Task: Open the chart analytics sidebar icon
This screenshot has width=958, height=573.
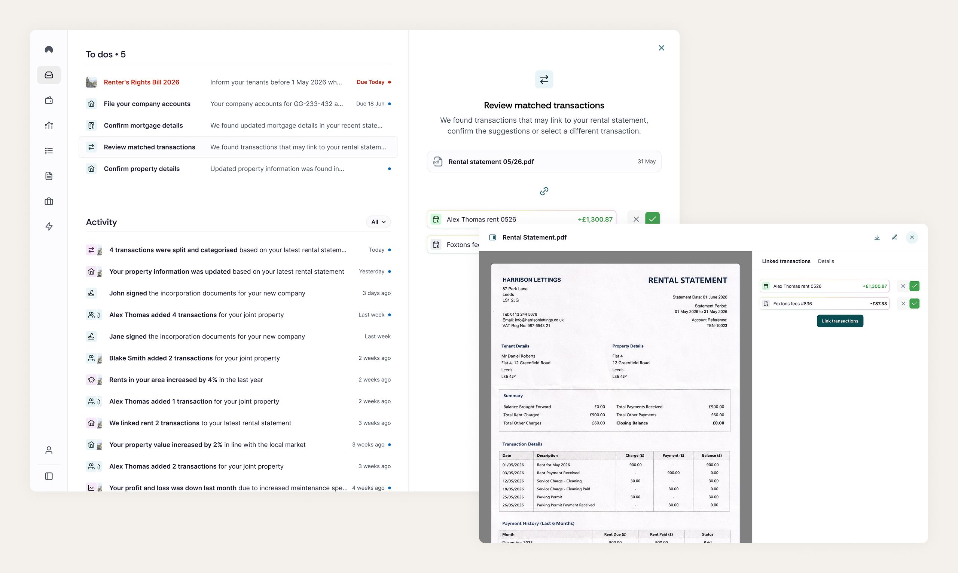Action: 49,125
